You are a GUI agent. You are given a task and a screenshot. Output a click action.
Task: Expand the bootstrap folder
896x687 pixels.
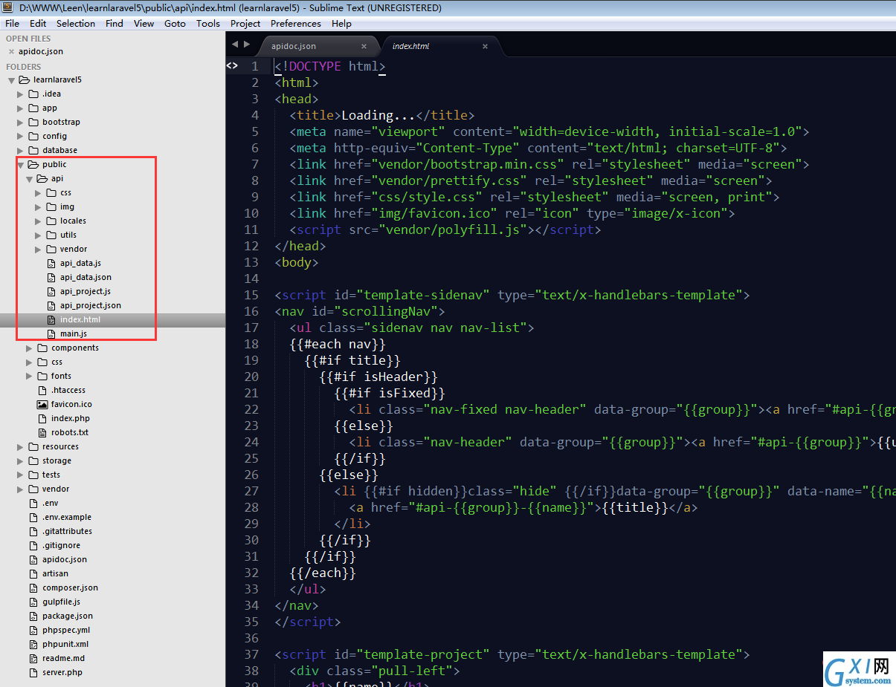tap(21, 122)
